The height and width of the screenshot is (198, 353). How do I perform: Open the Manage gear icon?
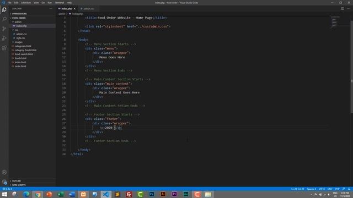click(x=4, y=182)
